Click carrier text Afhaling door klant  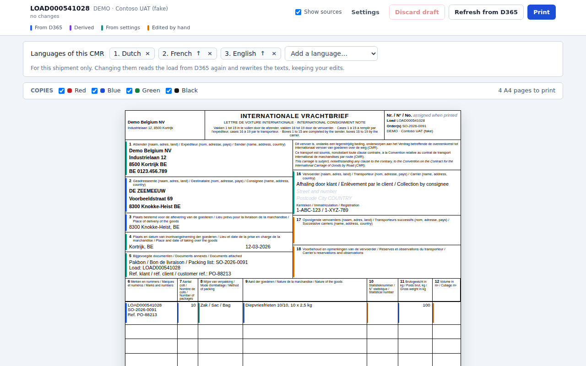372,184
